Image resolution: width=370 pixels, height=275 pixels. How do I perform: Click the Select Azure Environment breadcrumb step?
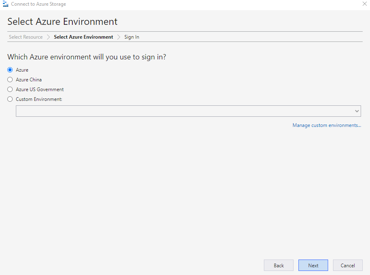coord(83,37)
